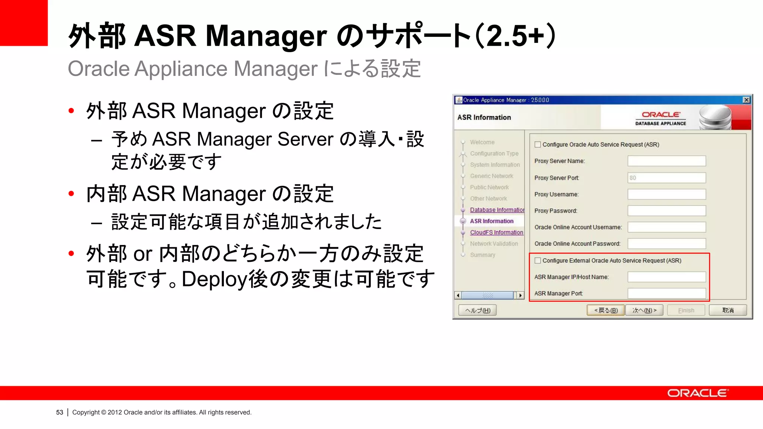763x429 pixels.
Task: Click the Oracle Appliance Manager title bar icon
Action: coord(459,100)
